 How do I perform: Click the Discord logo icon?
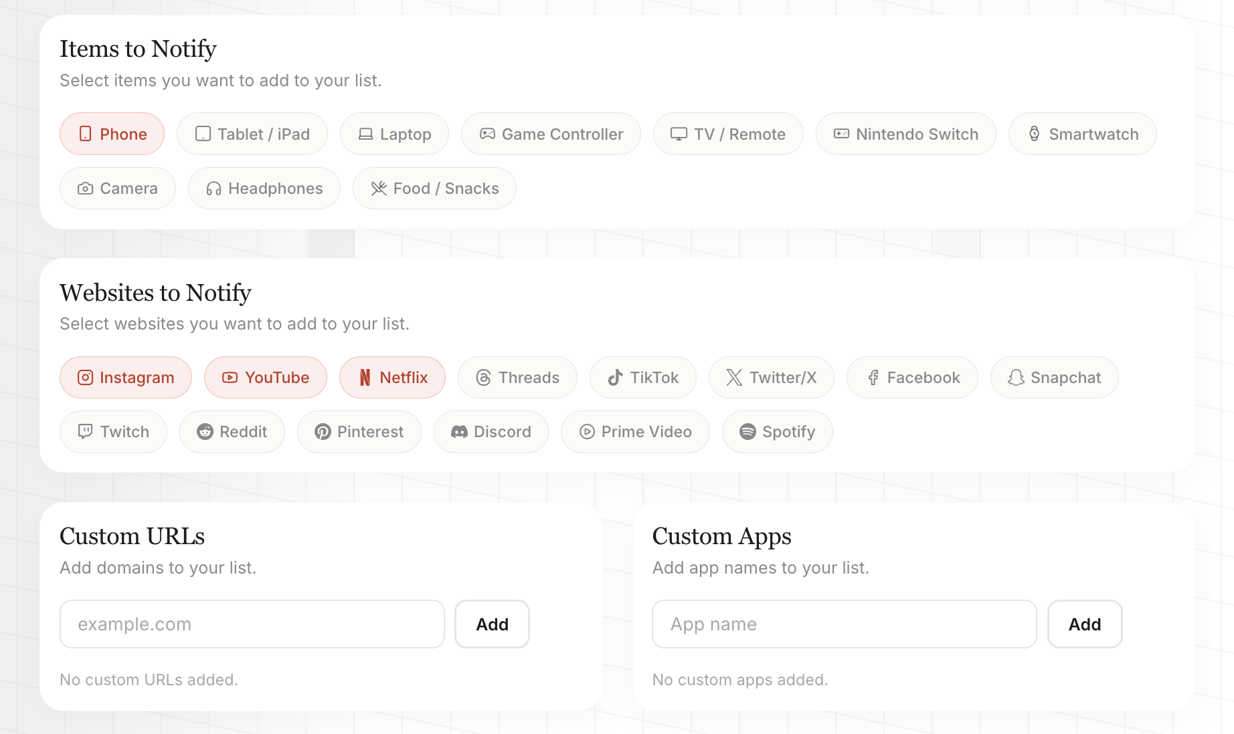pyautogui.click(x=459, y=432)
